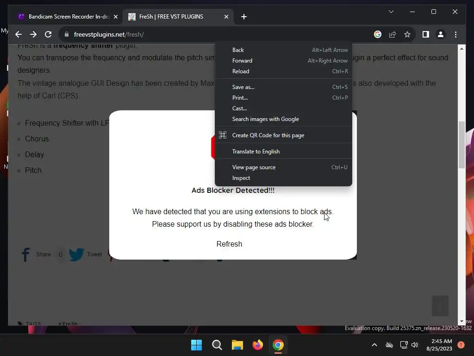The height and width of the screenshot is (356, 474).
Task: Open the tab search chevron
Action: [x=391, y=12]
